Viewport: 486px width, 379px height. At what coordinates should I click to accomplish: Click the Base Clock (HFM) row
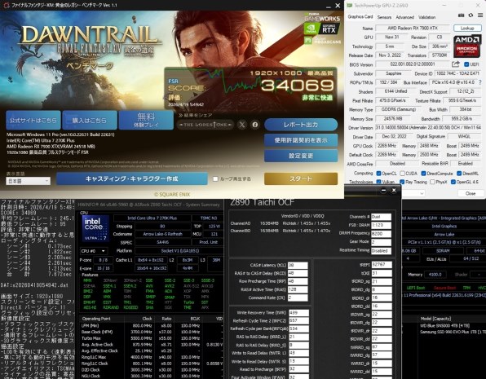point(152,332)
